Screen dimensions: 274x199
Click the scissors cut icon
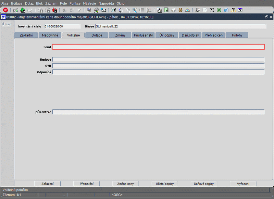(x=114, y=10)
